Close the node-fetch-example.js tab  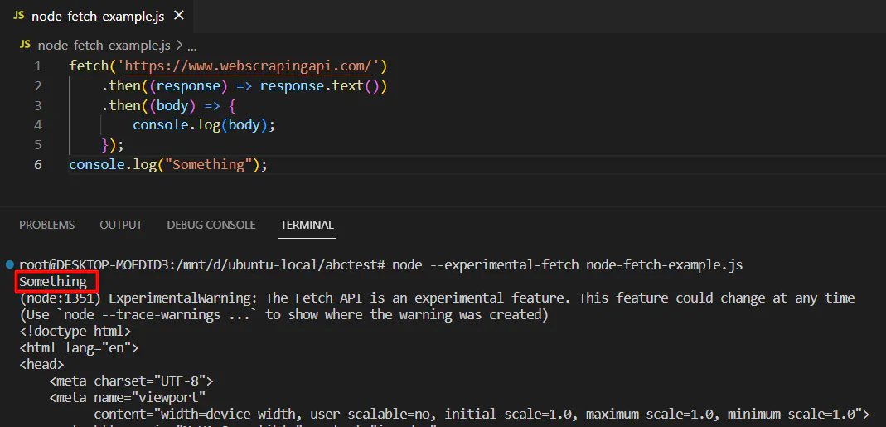click(x=178, y=16)
